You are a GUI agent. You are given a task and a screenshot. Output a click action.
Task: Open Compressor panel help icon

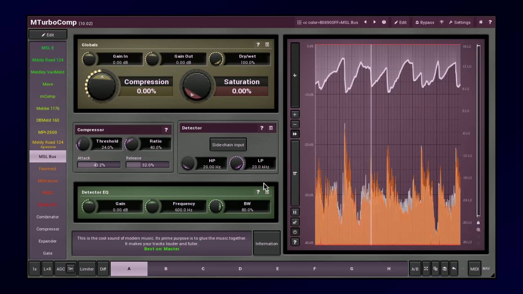click(166, 130)
